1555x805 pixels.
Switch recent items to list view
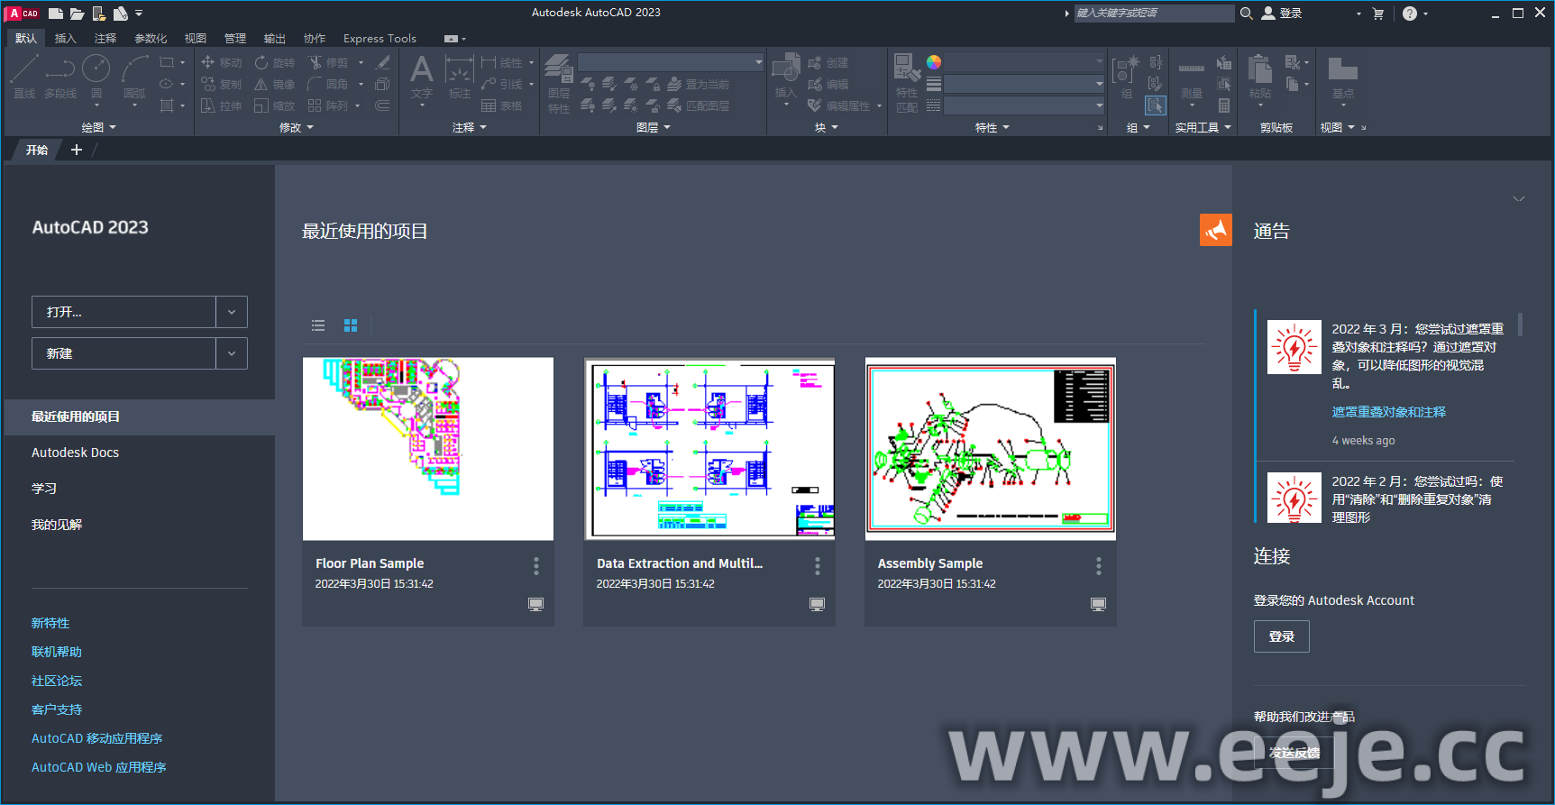pyautogui.click(x=318, y=325)
